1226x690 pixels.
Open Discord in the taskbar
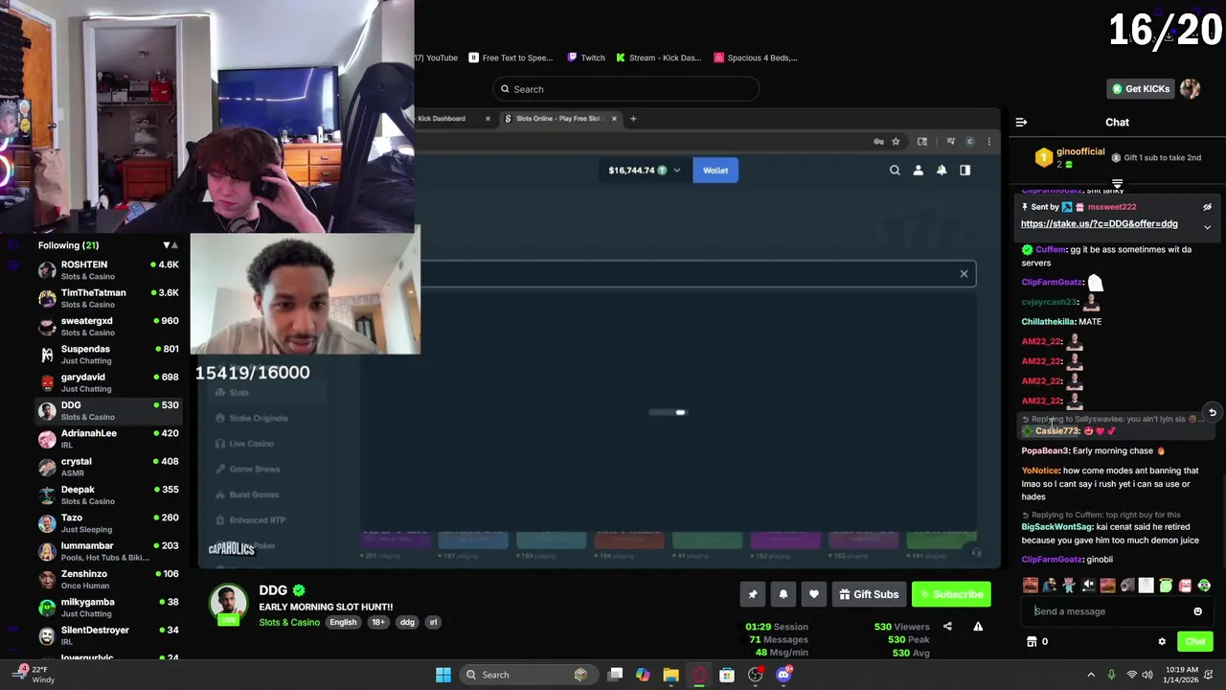click(783, 675)
